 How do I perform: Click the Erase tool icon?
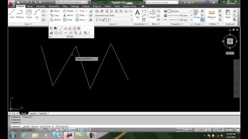tap(91, 11)
